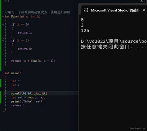
Task: Click the return n; statement
Action: [25, 49]
